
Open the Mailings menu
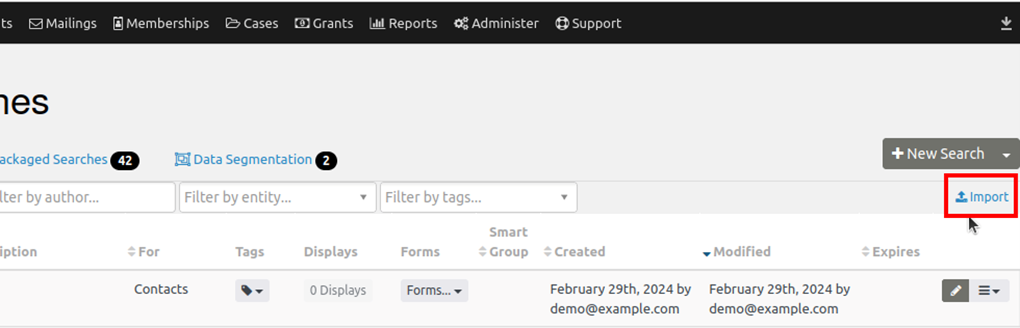coord(63,24)
